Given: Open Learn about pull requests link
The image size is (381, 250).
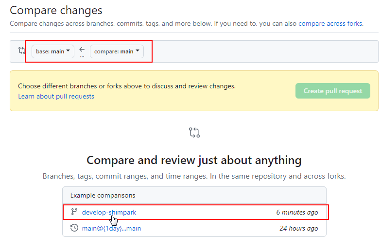Looking at the screenshot, I should pos(56,96).
